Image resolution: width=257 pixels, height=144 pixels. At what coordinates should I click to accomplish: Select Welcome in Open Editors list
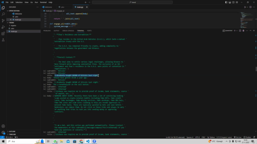[18, 14]
